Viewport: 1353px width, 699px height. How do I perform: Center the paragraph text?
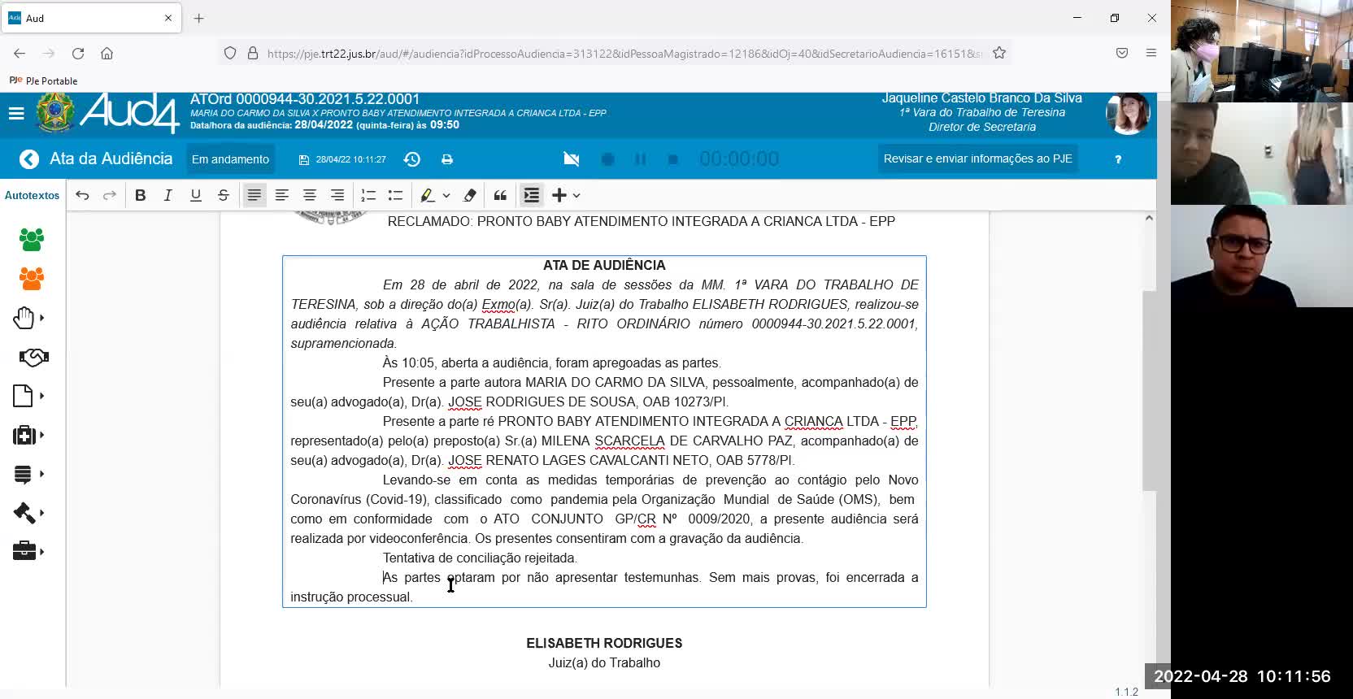click(x=310, y=195)
